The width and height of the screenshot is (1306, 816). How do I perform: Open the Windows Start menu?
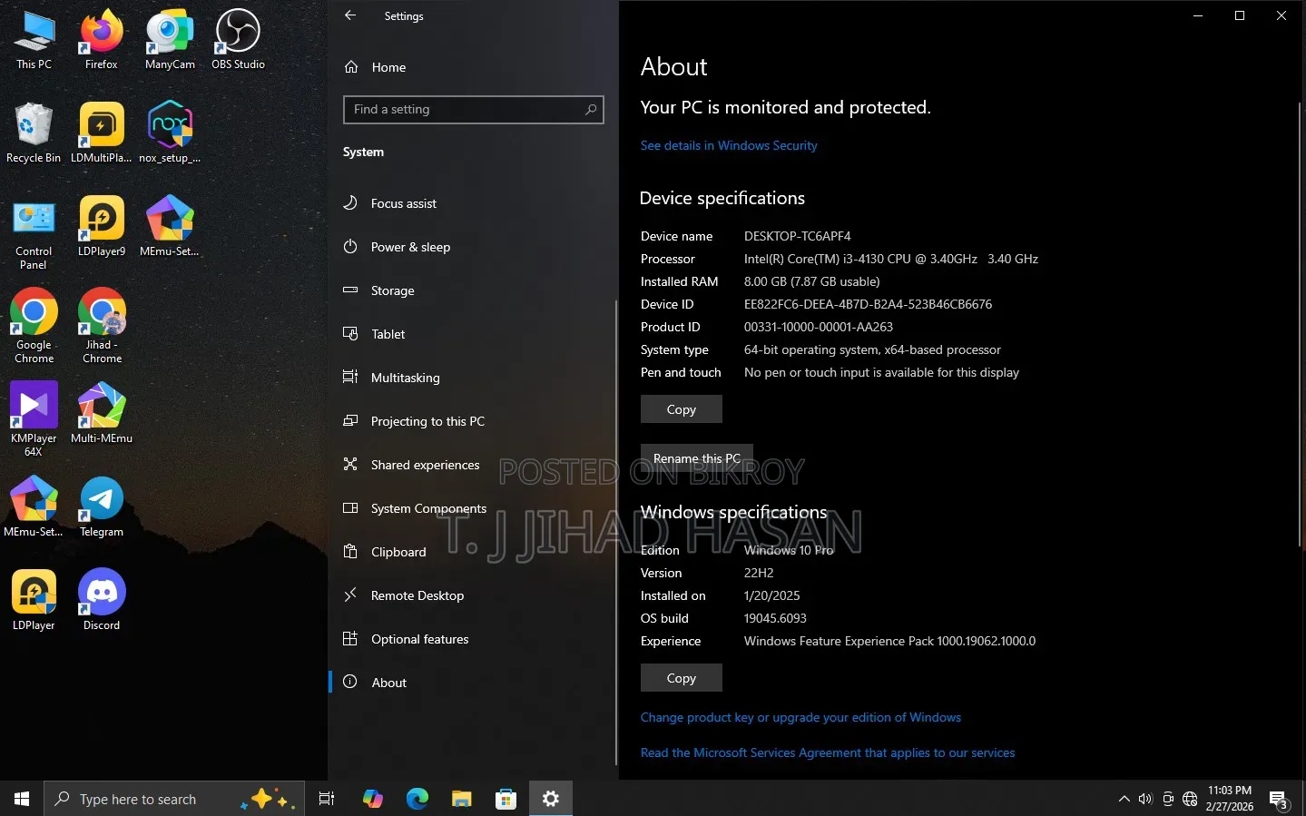(22, 799)
